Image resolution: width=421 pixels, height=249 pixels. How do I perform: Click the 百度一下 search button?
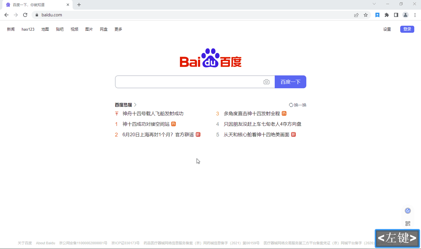(291, 82)
